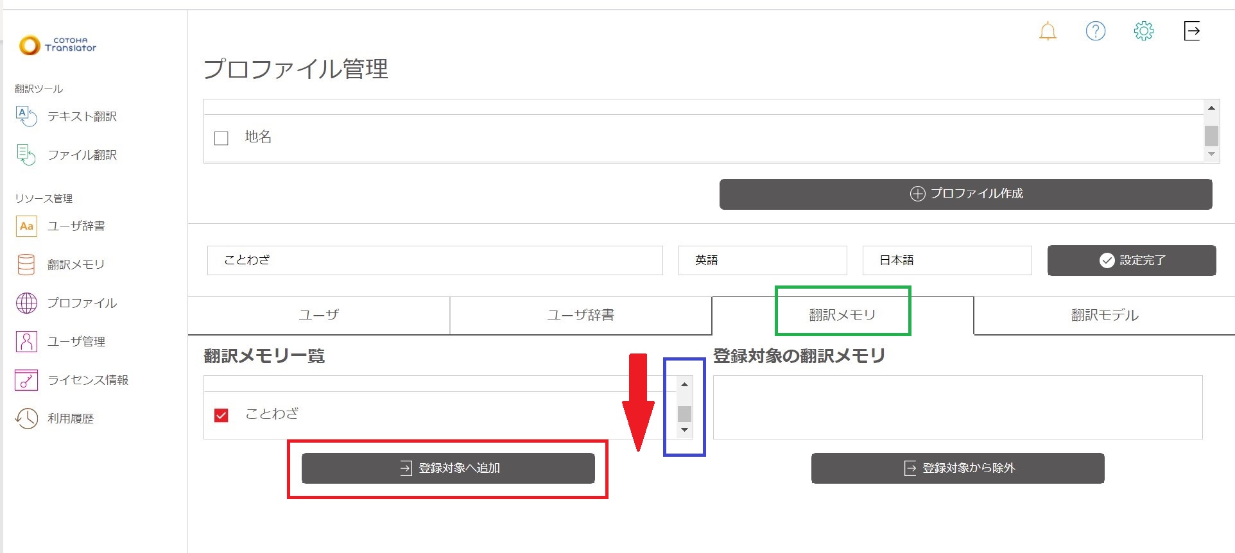The height and width of the screenshot is (553, 1235).
Task: Switch to the ユーザ辞書 tab
Action: coord(580,315)
